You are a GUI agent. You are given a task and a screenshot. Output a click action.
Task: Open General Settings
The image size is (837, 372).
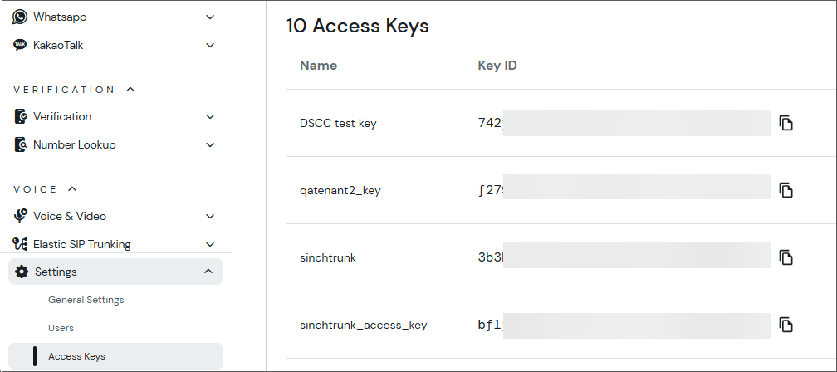[x=86, y=300]
